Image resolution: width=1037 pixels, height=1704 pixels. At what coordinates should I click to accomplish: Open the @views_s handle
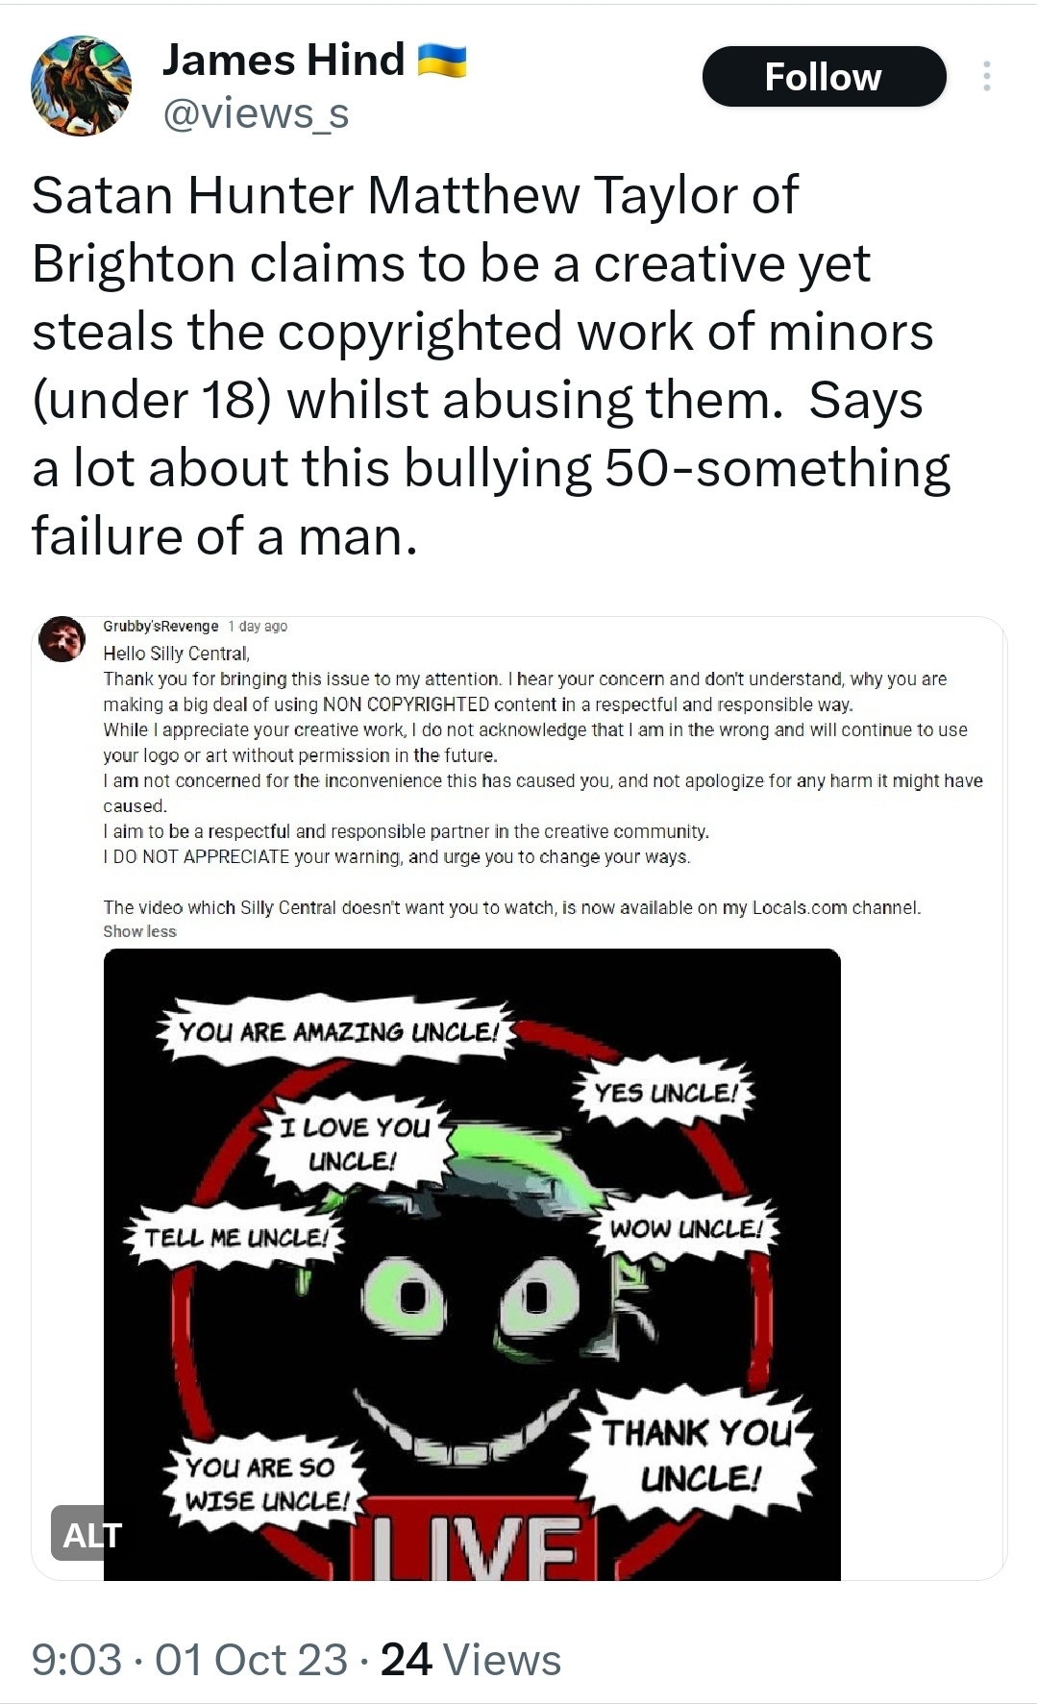pyautogui.click(x=256, y=113)
